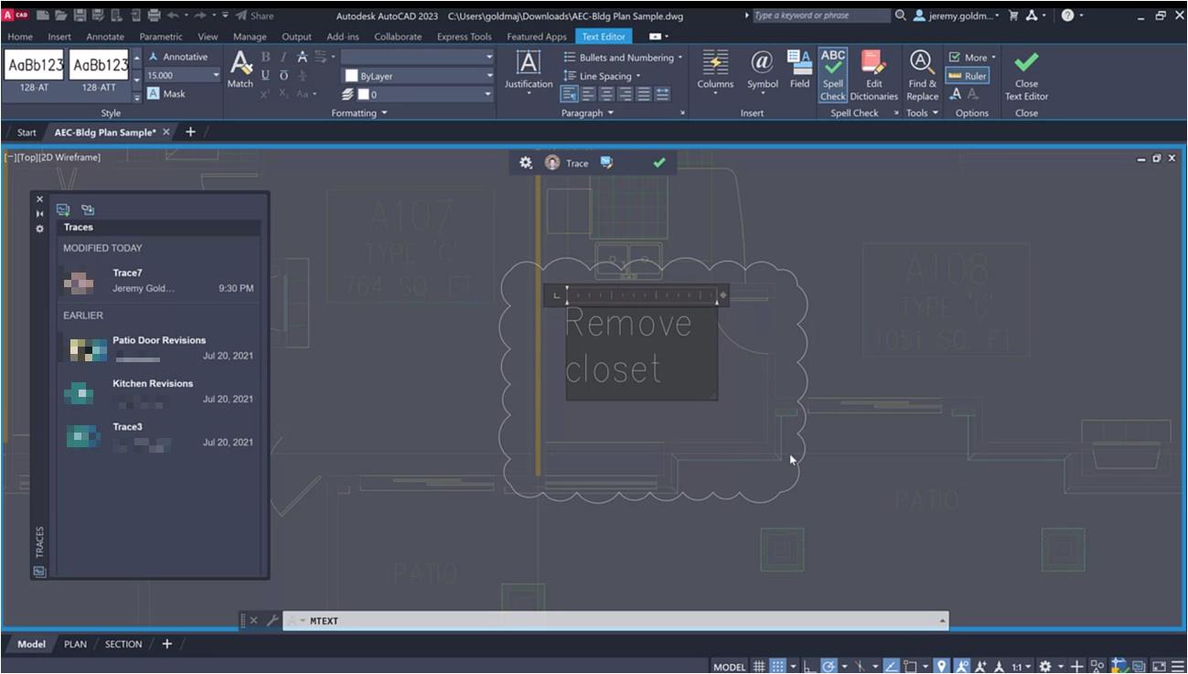The height and width of the screenshot is (674, 1188).
Task: Click the diamond width handle on text ruler
Action: click(722, 295)
